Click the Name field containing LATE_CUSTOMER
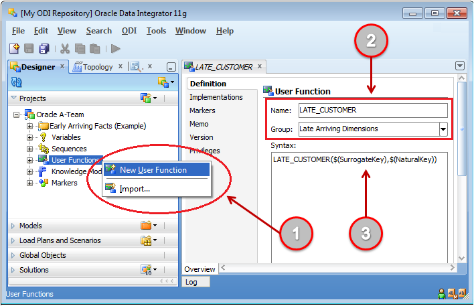 (x=373, y=110)
